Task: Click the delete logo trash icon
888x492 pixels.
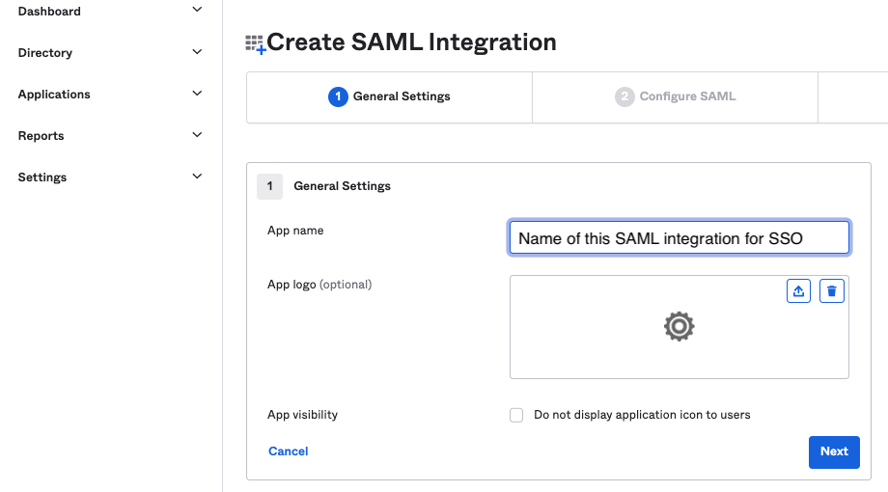Action: tap(831, 291)
